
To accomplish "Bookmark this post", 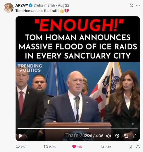I will tap(130, 147).
